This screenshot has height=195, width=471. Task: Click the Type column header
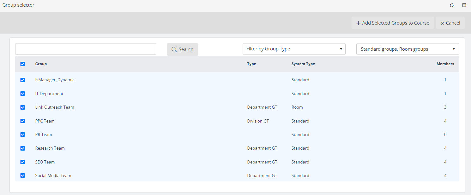(252, 64)
